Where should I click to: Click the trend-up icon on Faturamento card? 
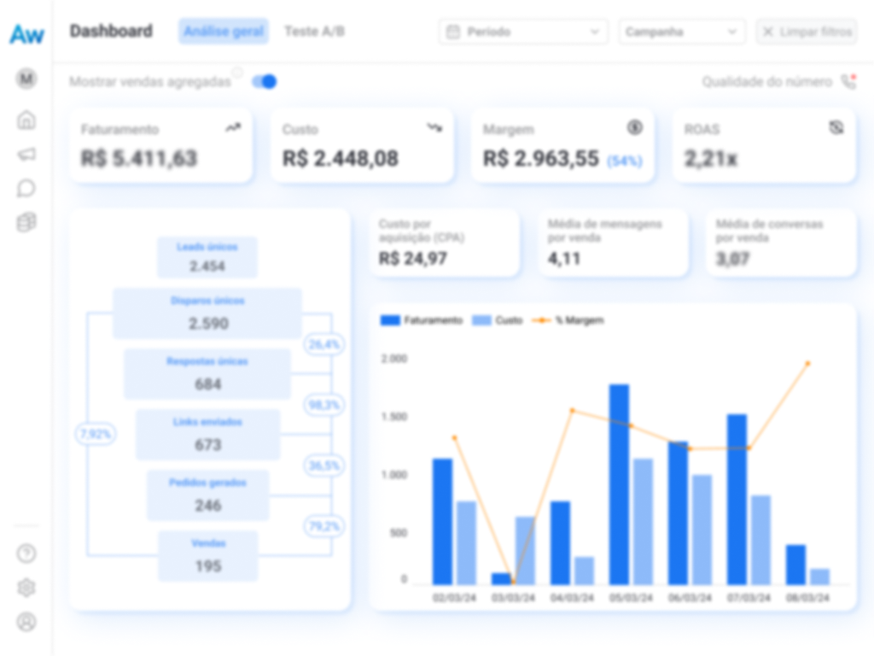[x=233, y=128]
